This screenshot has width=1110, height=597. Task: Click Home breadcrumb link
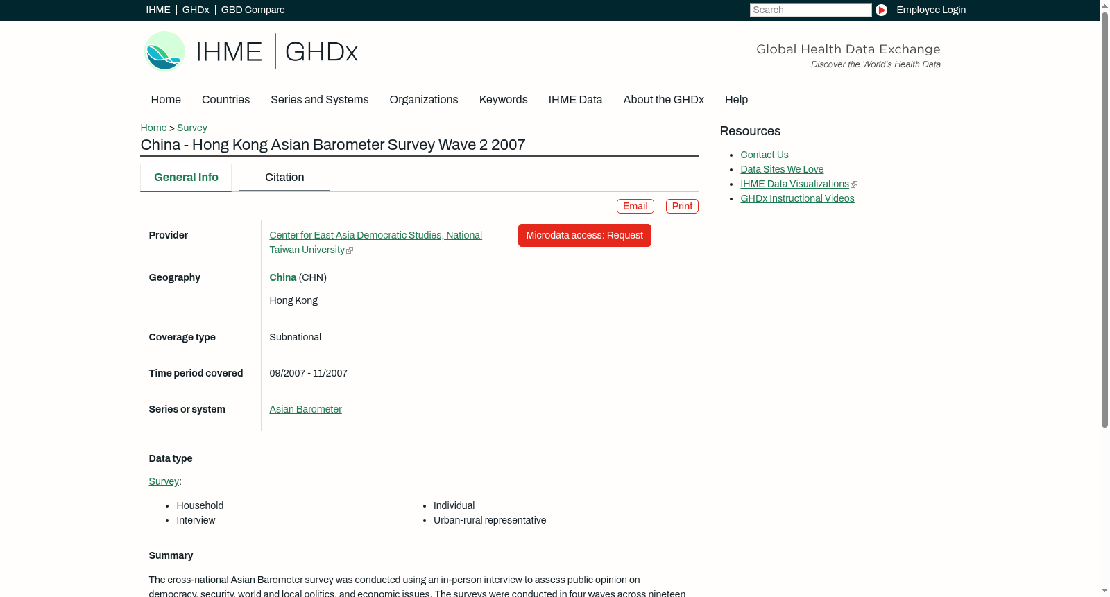tap(153, 128)
